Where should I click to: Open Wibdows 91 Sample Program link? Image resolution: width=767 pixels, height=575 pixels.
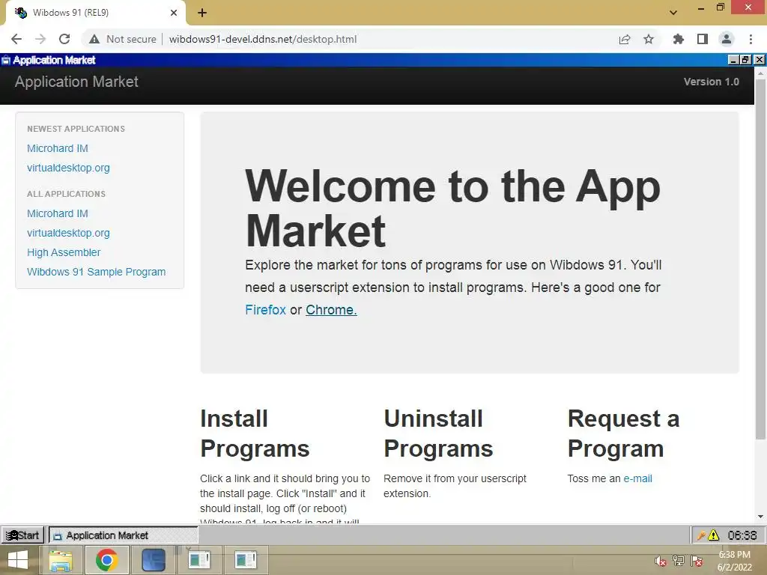(x=97, y=272)
